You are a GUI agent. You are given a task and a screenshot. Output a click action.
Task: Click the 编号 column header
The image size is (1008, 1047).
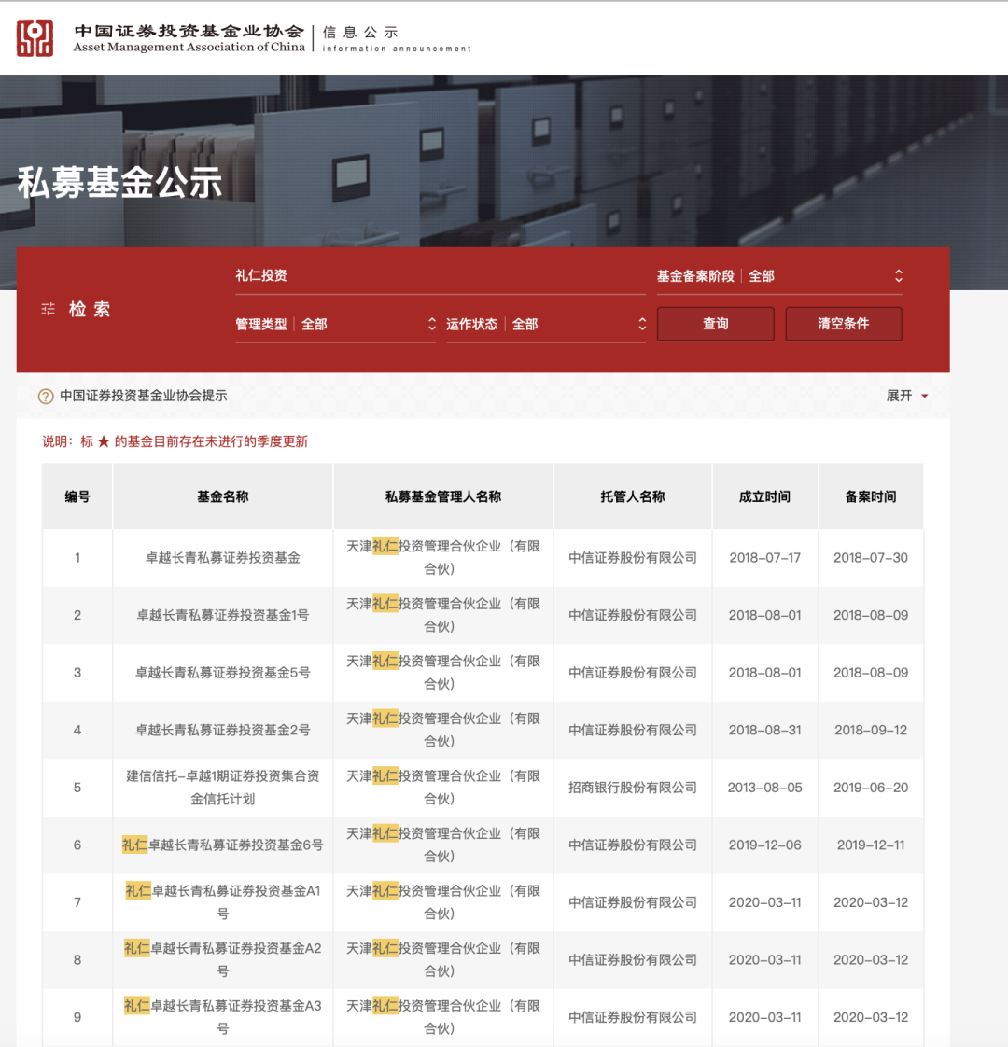click(x=77, y=496)
